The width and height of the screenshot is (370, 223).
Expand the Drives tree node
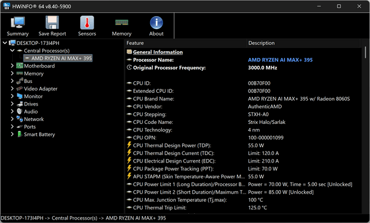12,104
